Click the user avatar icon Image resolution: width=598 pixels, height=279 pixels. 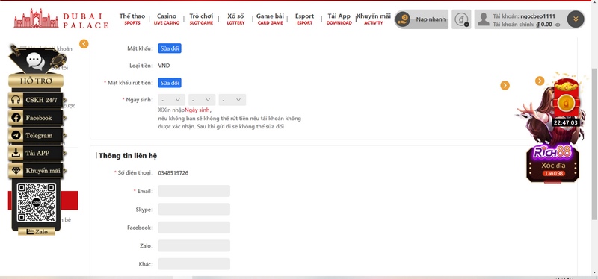coord(483,19)
